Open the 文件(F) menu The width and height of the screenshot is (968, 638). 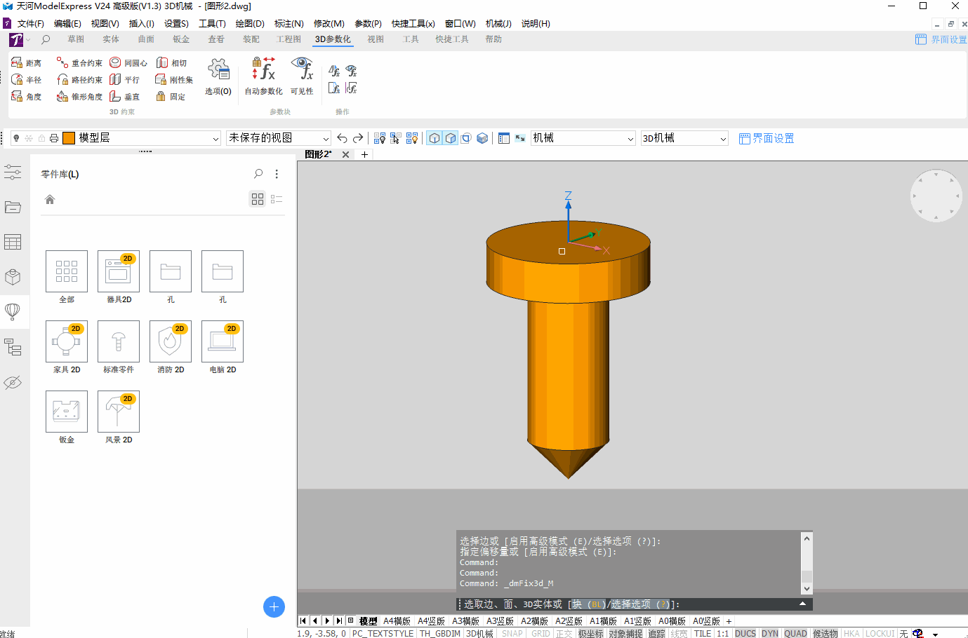30,23
